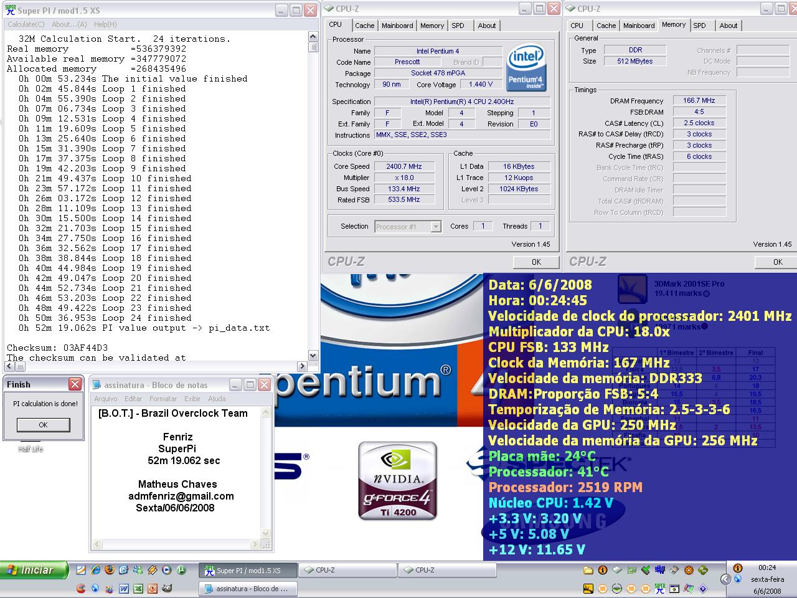Click Super PI horizontal scrollbar right arrow

pos(303,366)
